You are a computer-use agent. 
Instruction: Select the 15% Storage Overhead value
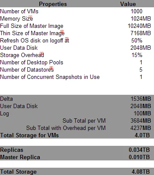pyautogui.click(x=137, y=55)
